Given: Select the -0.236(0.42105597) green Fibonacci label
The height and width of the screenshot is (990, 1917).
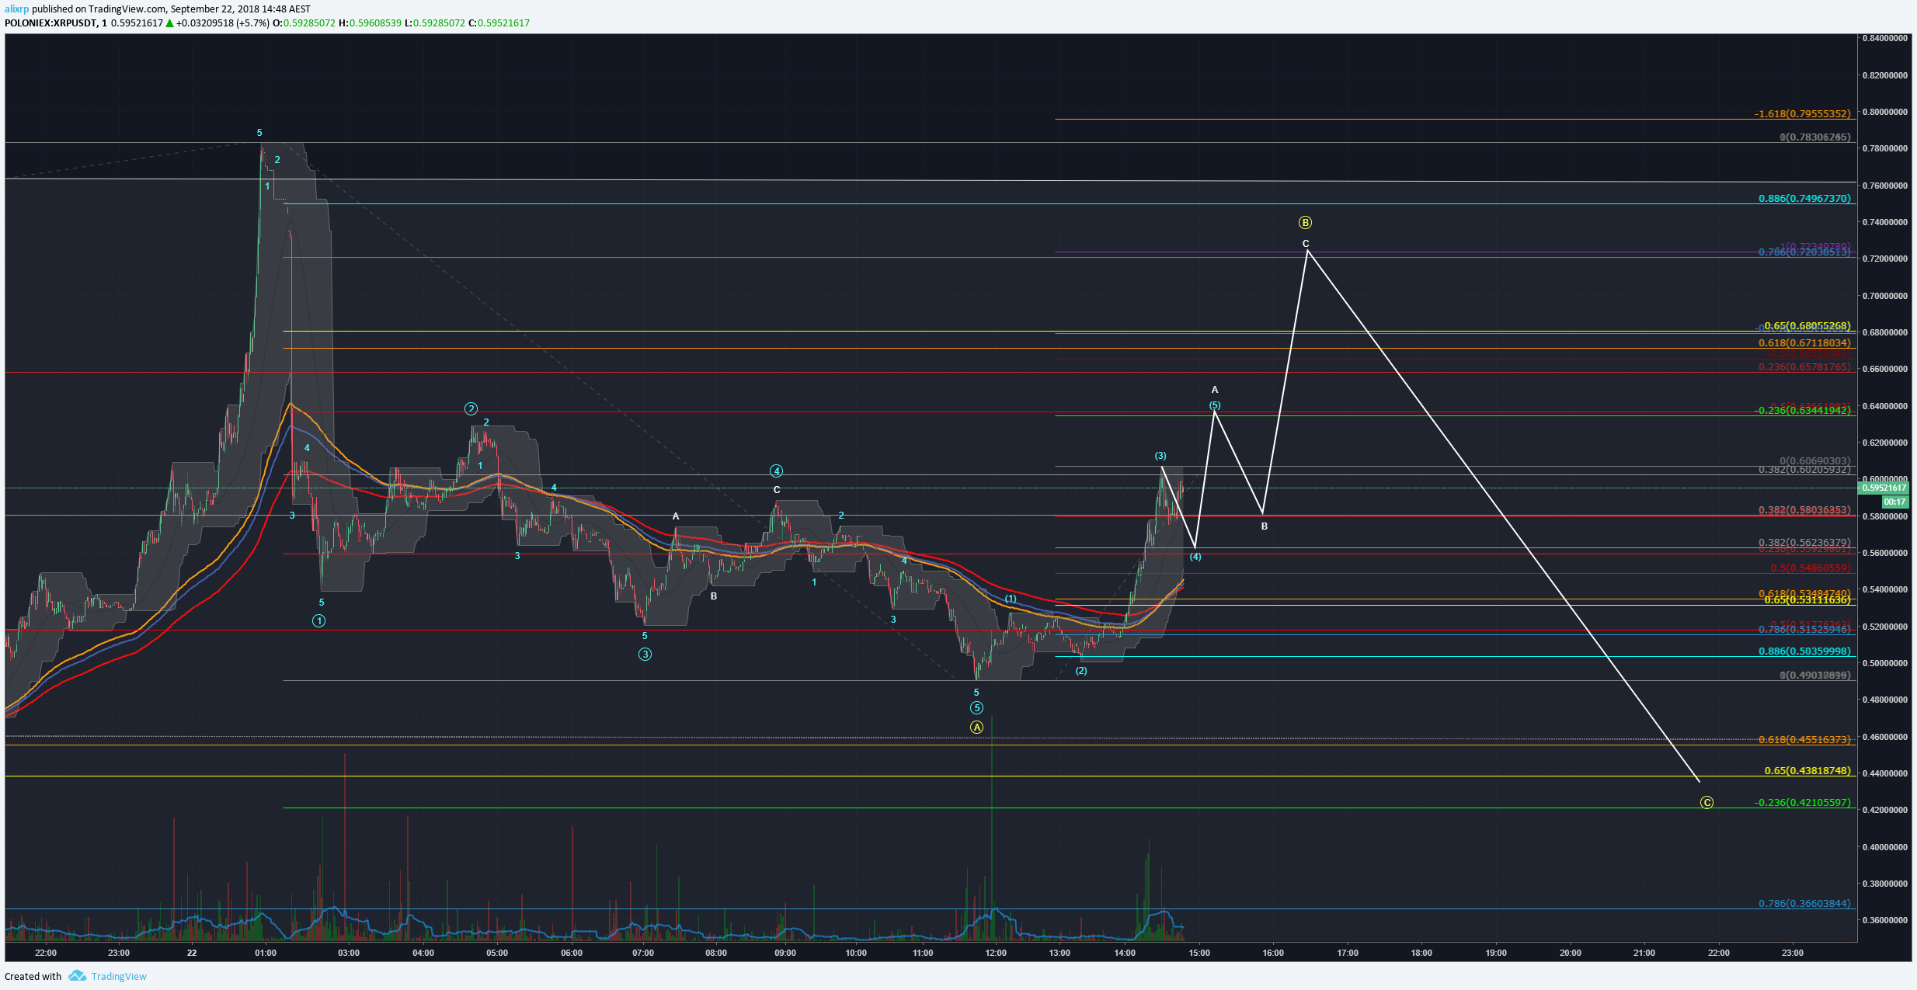Looking at the screenshot, I should point(1802,803).
